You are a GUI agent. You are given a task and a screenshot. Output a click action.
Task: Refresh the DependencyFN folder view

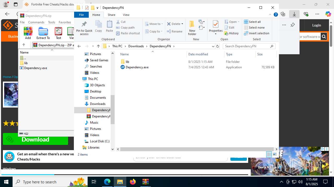(x=218, y=46)
